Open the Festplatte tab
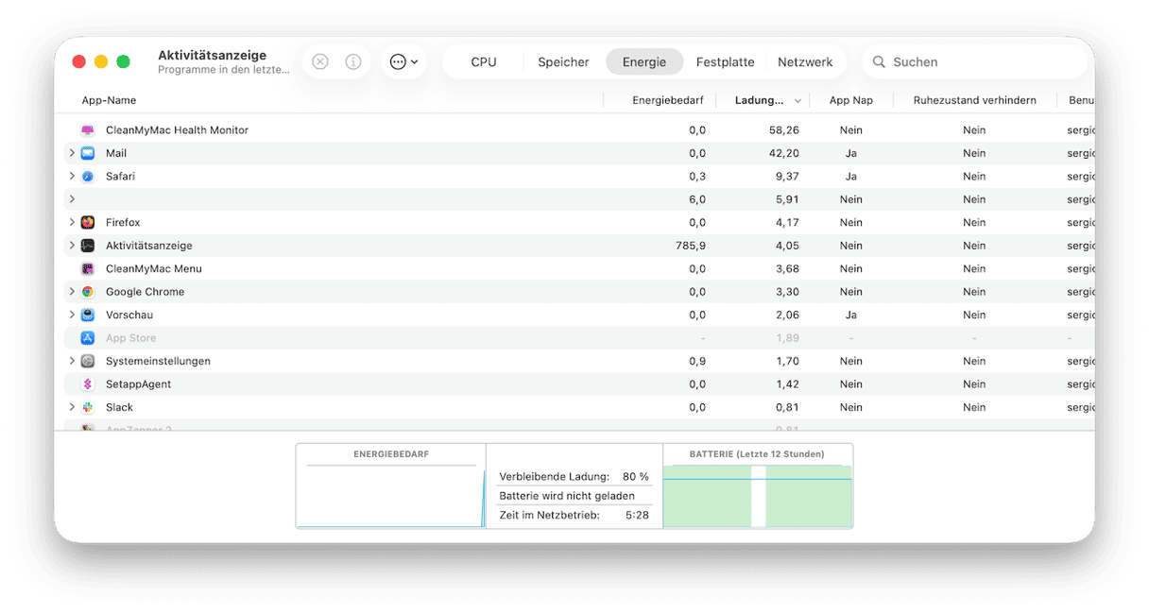 click(x=725, y=62)
